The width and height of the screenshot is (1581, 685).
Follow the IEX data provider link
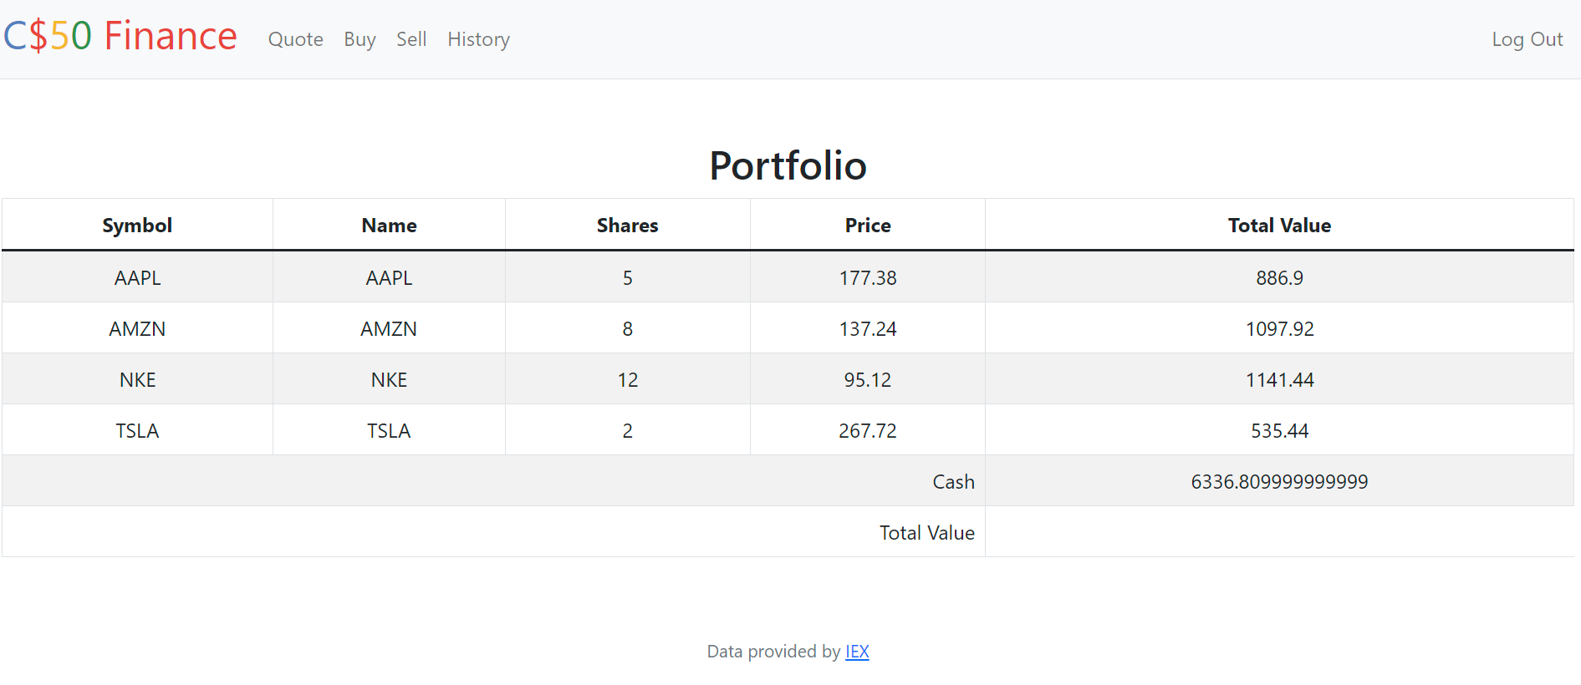[857, 652]
